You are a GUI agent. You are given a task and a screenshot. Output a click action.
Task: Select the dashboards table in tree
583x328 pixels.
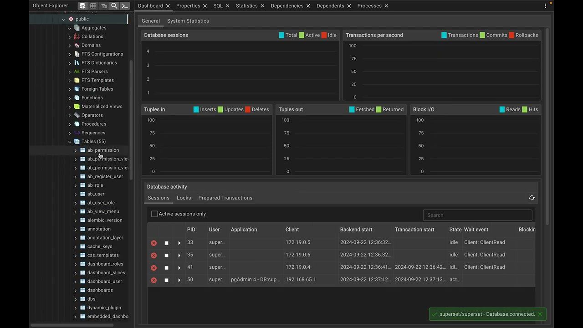[x=100, y=290]
